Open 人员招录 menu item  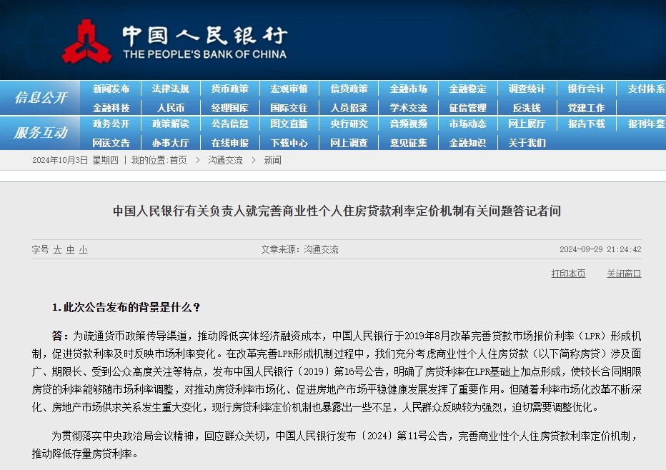point(349,108)
